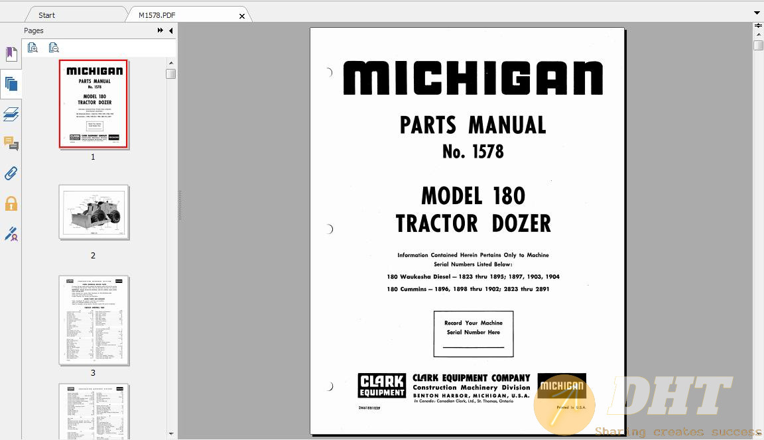The height and width of the screenshot is (440, 764).
Task: Click the document scrollbar up arrow
Action: click(x=759, y=34)
